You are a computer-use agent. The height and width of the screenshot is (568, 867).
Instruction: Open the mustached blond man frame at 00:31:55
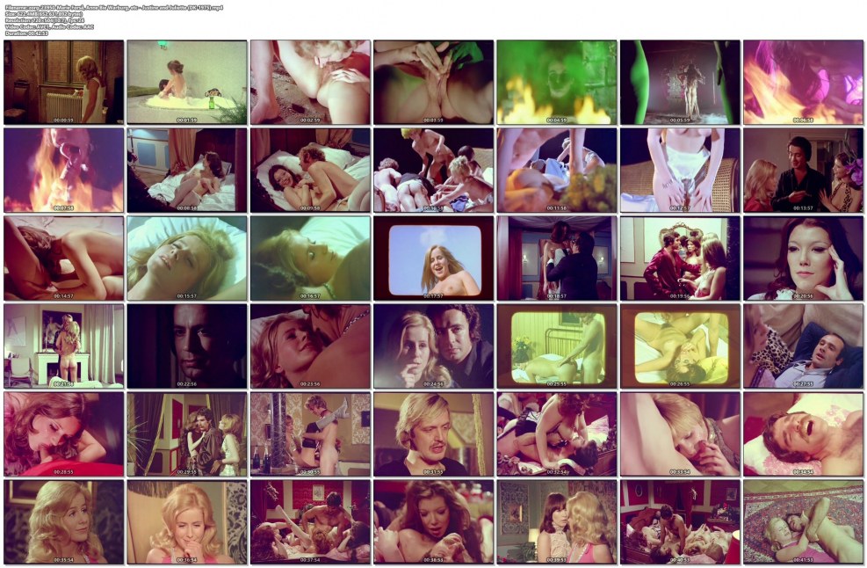[432, 433]
